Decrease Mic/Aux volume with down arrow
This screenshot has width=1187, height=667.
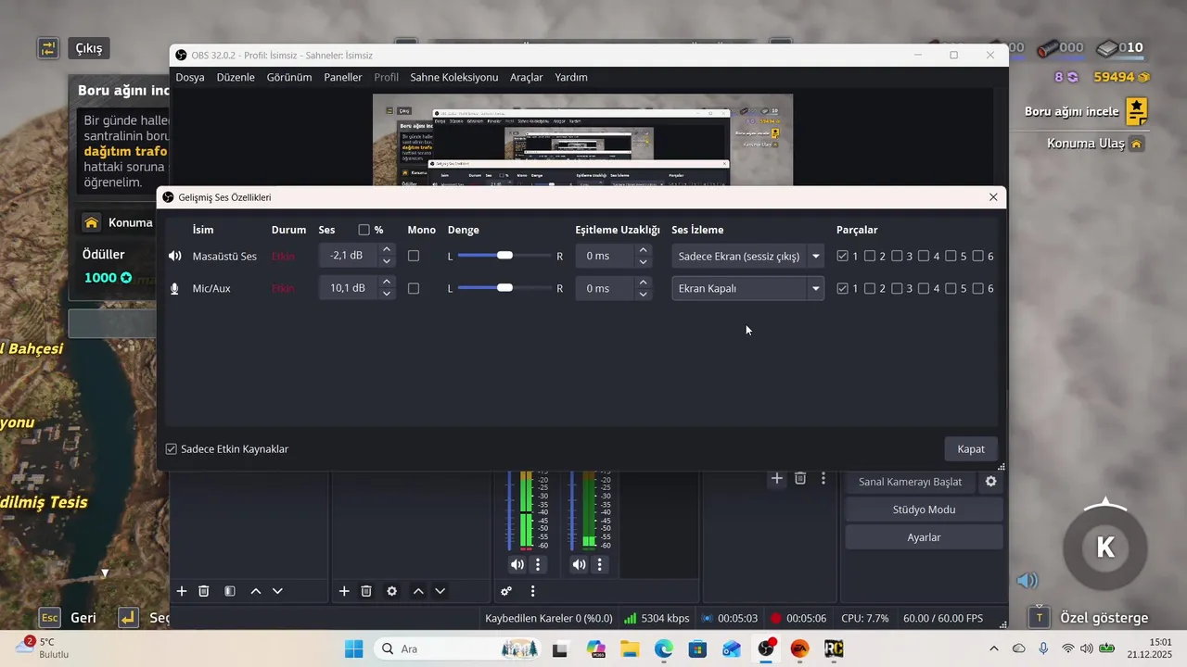tap(387, 295)
